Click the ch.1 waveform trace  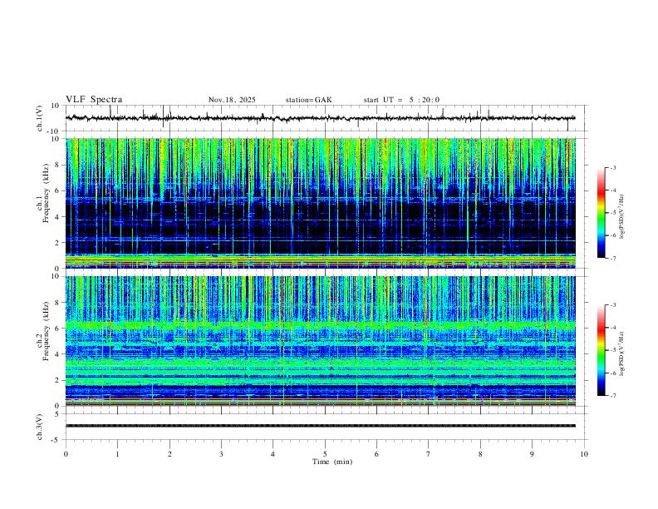click(321, 118)
